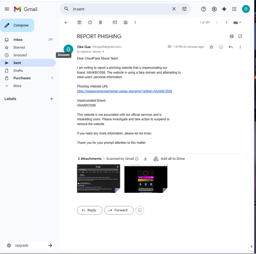Print all with printer icon
This screenshot has height=254, width=256.
click(231, 36)
